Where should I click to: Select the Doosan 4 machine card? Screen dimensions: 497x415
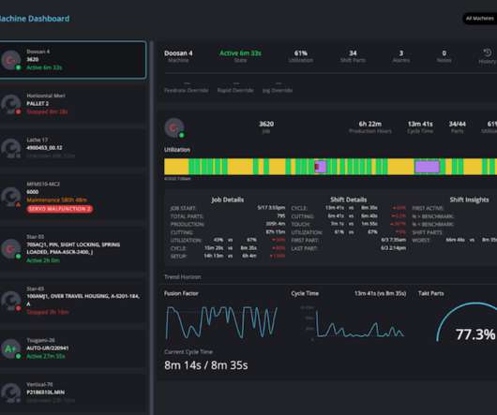click(x=73, y=60)
